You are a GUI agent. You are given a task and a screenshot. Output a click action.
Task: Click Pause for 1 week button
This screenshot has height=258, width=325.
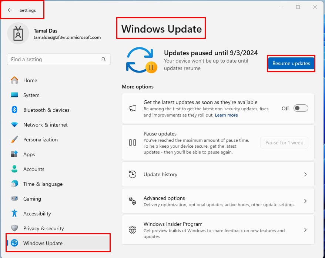click(284, 143)
